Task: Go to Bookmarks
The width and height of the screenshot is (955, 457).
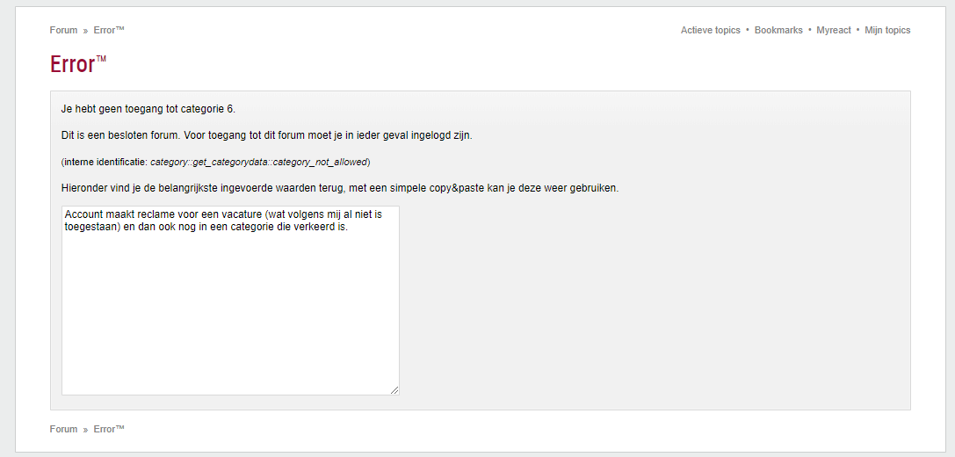Action: [778, 30]
